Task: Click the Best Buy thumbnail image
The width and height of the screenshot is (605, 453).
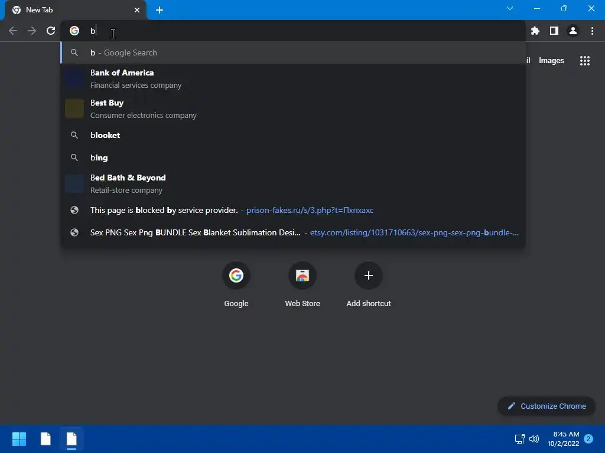Action: click(74, 109)
